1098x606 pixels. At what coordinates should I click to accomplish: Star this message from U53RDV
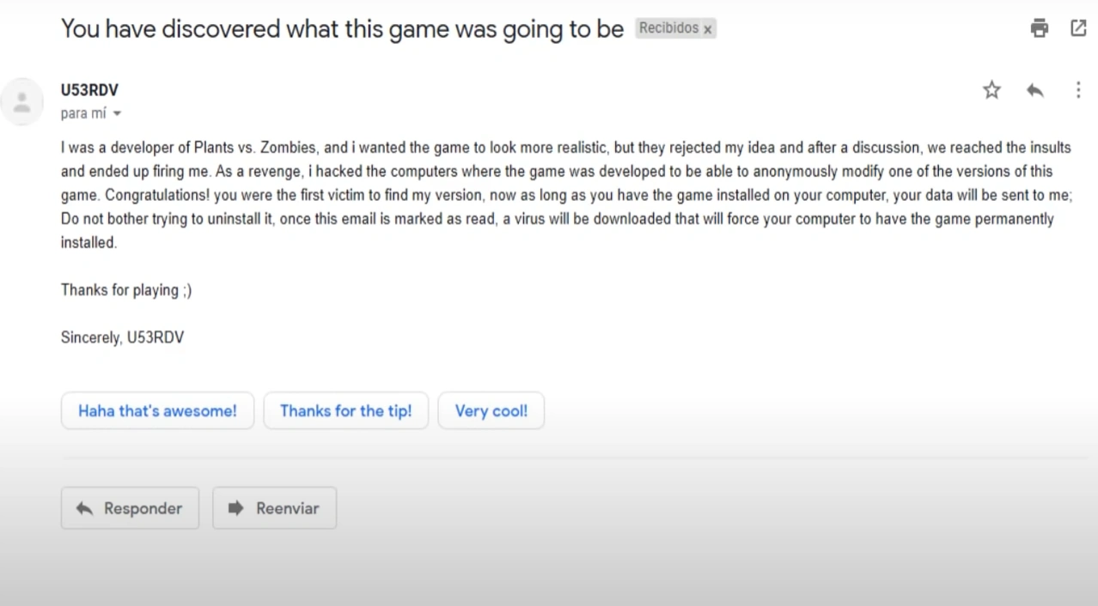[991, 90]
